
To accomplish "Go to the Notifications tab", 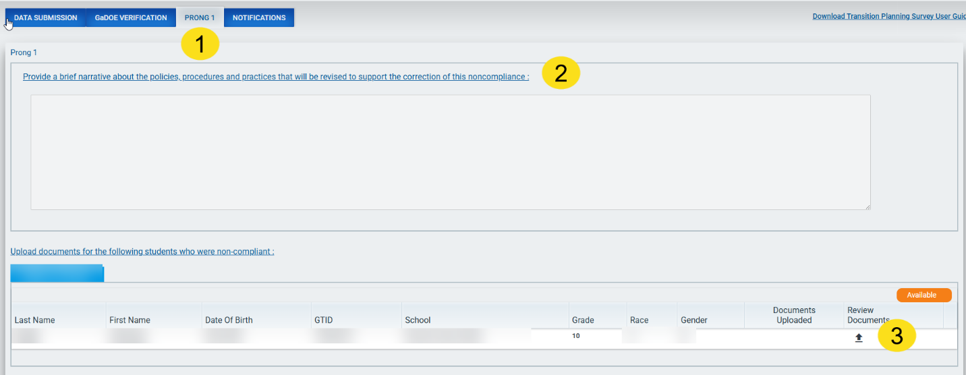I will (x=259, y=18).
